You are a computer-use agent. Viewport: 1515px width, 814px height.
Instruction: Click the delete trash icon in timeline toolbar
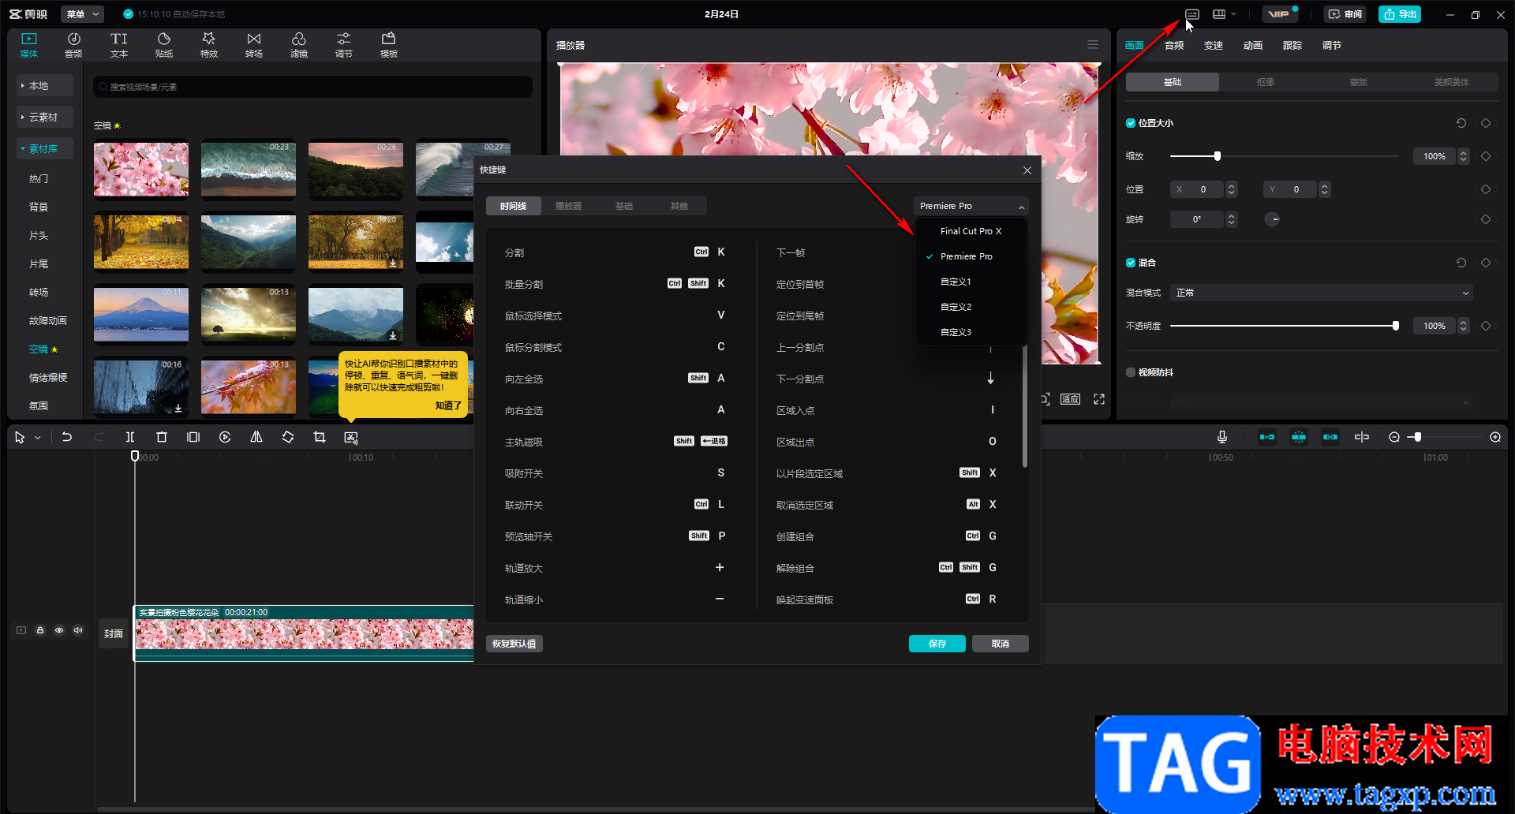point(162,437)
